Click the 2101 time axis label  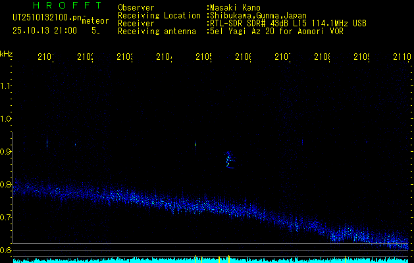point(45,57)
